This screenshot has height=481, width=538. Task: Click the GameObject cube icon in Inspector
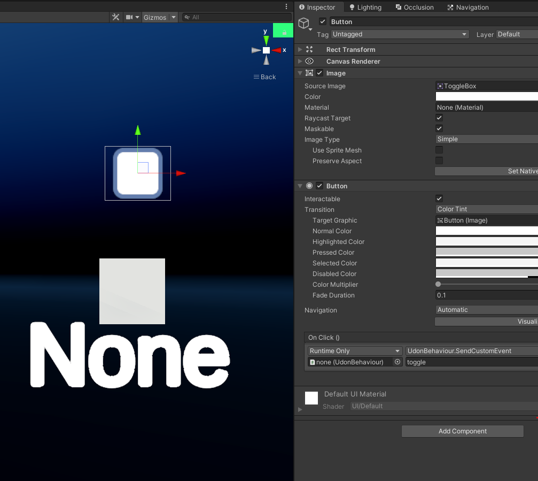coord(303,23)
